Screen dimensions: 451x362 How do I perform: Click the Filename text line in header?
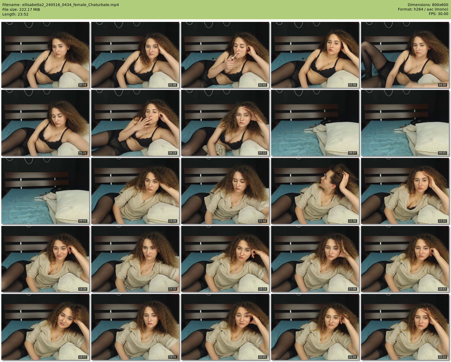[x=61, y=5]
